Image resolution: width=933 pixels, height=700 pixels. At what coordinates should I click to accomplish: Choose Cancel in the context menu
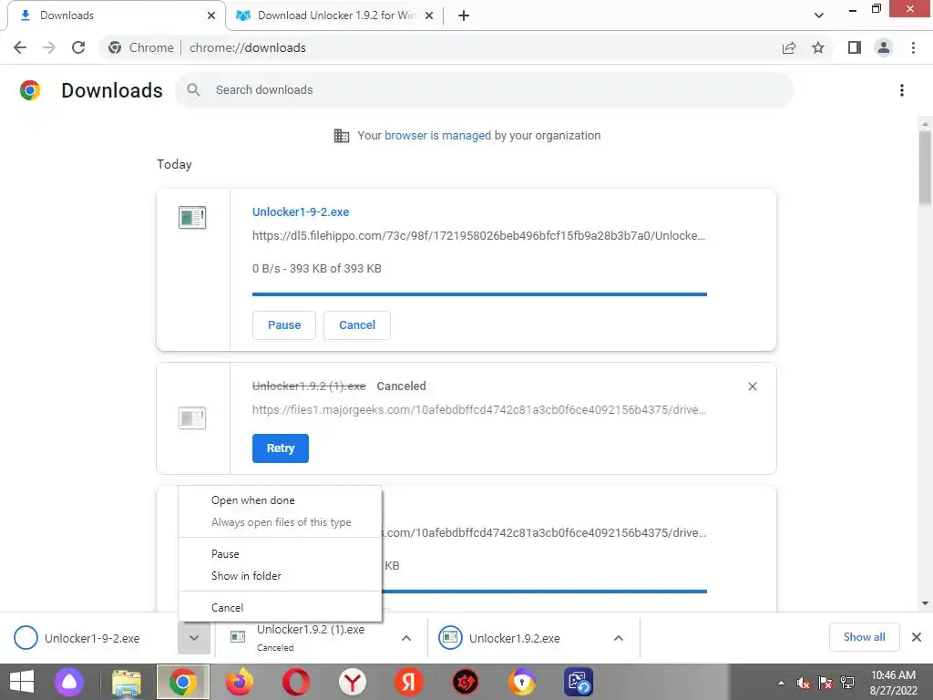(x=280, y=608)
